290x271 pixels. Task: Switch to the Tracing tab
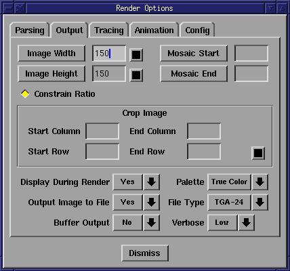109,30
